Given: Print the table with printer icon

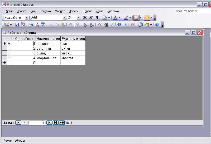Looking at the screenshot, I should [31, 25].
